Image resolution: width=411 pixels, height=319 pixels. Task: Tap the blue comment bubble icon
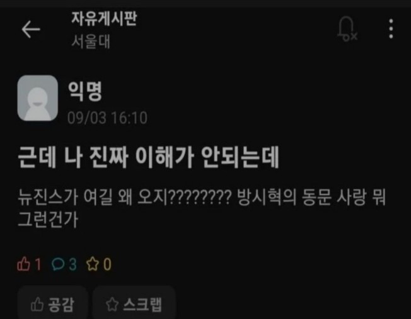pos(58,264)
